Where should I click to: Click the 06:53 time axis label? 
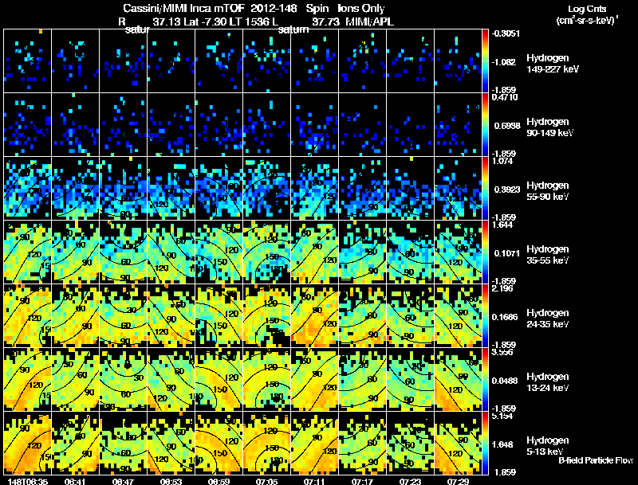(x=171, y=481)
